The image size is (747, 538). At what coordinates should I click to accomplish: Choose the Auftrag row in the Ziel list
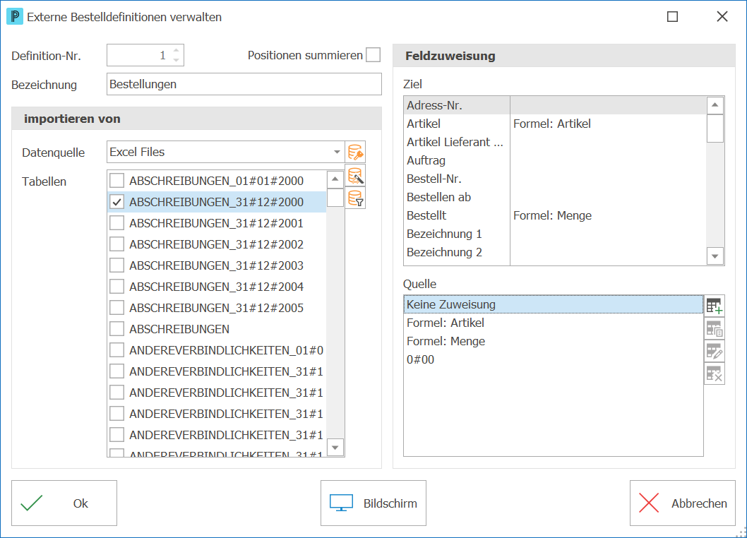[x=555, y=160]
